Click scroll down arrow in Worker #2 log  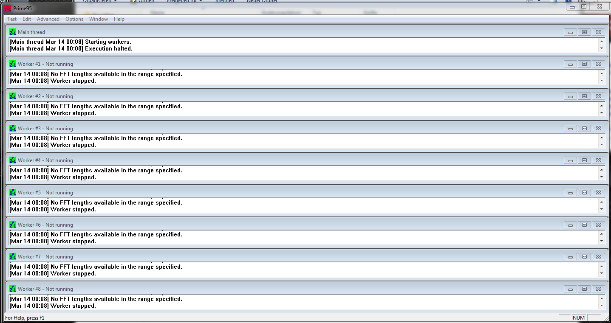point(602,113)
